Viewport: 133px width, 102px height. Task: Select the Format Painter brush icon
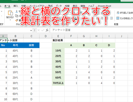pos(17,20)
